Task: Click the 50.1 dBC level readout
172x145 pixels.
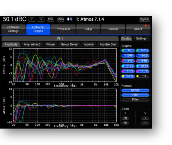Action: pyautogui.click(x=15, y=19)
